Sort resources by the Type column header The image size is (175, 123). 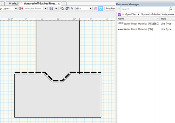coord(167,19)
